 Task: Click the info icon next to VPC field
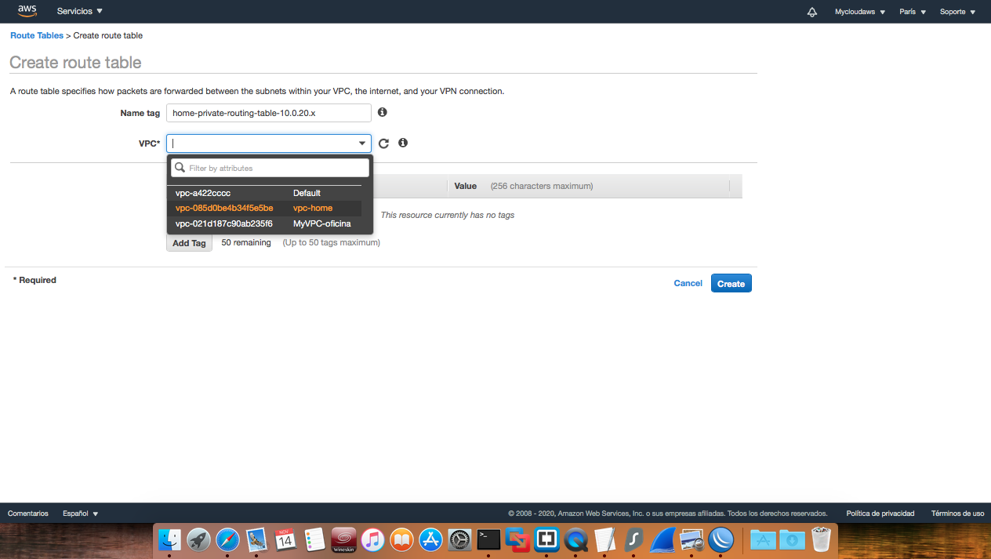tap(402, 143)
